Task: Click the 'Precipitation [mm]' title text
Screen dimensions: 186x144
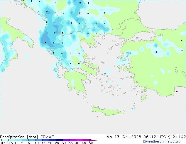Action: (x=19, y=137)
